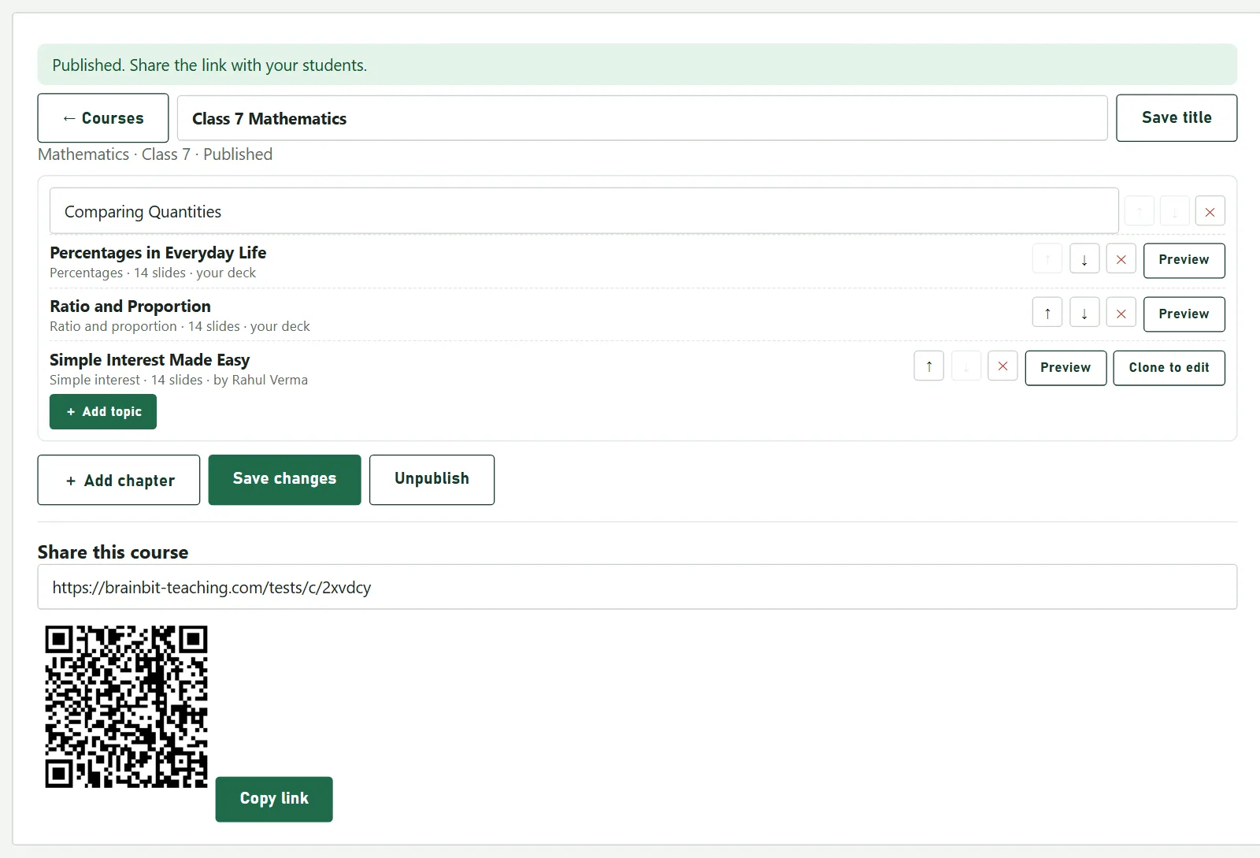The width and height of the screenshot is (1260, 858).
Task: Click the 'Mathematics · Class 7 · Published' line
Action: click(x=155, y=154)
